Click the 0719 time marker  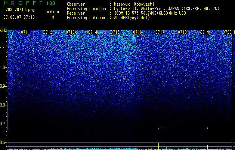tap(205, 32)
